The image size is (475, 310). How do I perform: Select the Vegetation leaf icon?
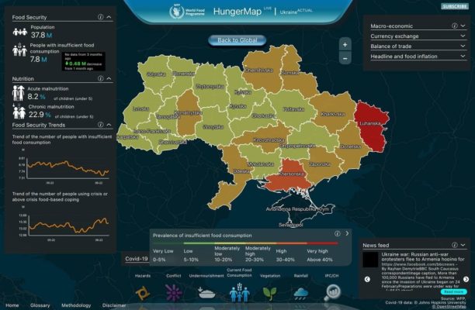(x=269, y=294)
